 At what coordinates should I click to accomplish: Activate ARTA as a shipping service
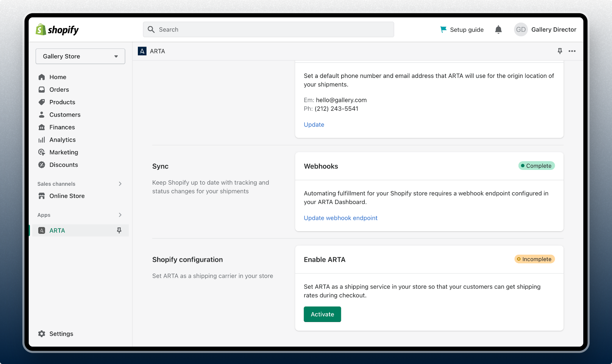click(322, 314)
